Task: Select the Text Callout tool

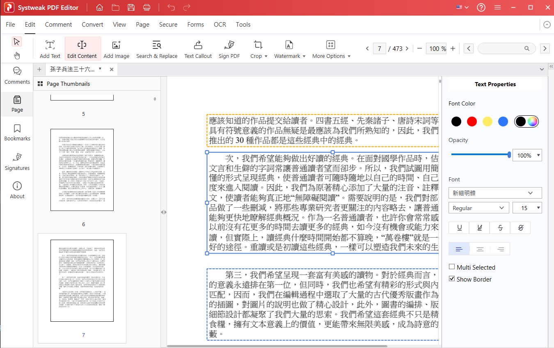Action: click(198, 49)
